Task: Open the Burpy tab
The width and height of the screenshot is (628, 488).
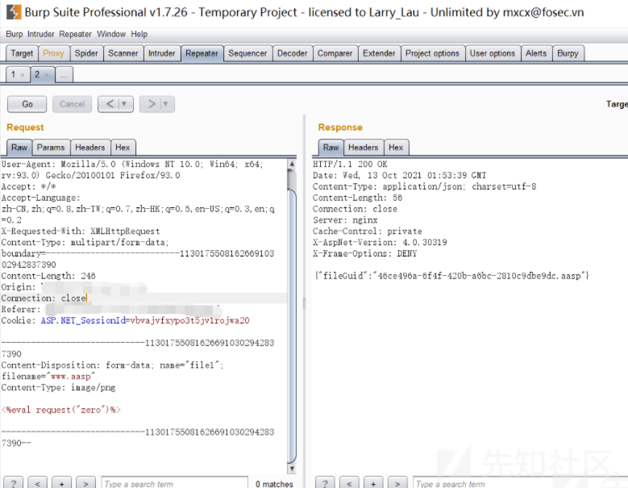Action: (568, 53)
